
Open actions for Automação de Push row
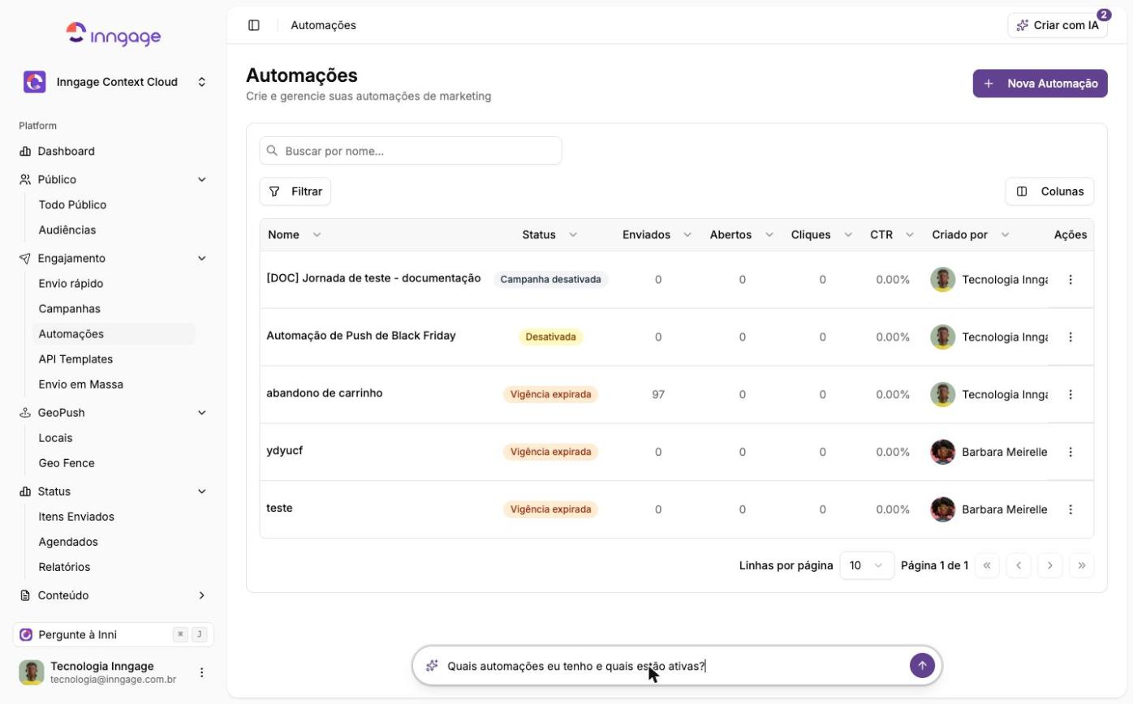click(x=1071, y=337)
